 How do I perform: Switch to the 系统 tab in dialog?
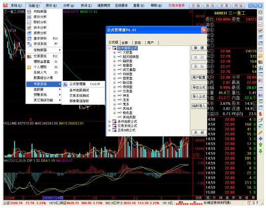138,43
